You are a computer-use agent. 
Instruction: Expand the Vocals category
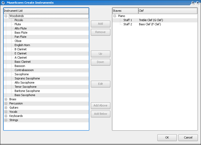point(6,112)
